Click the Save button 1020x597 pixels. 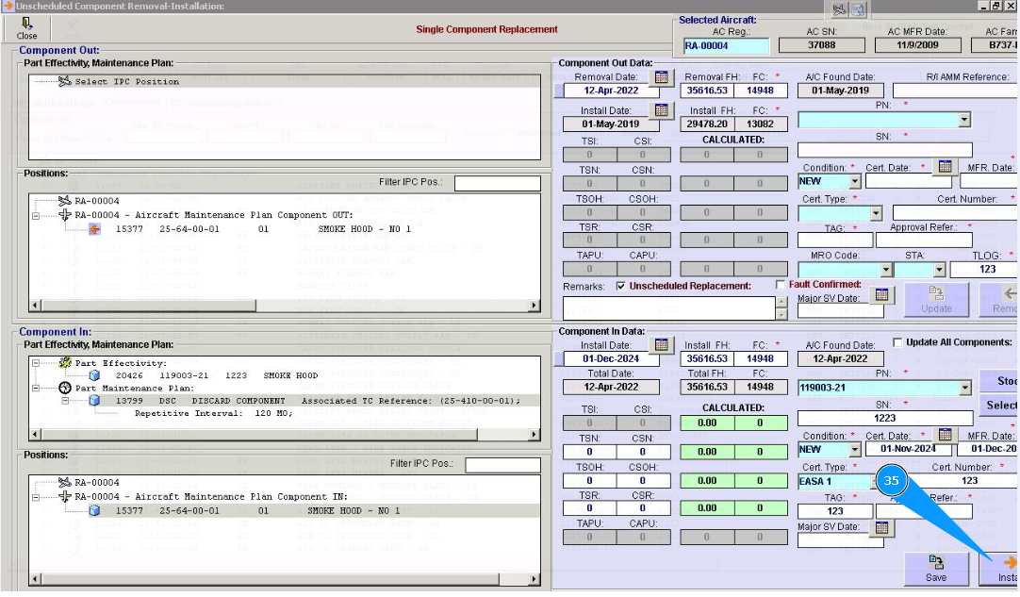pyautogui.click(x=935, y=568)
